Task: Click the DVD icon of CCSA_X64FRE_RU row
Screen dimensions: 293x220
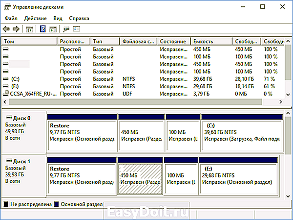Action: point(6,94)
